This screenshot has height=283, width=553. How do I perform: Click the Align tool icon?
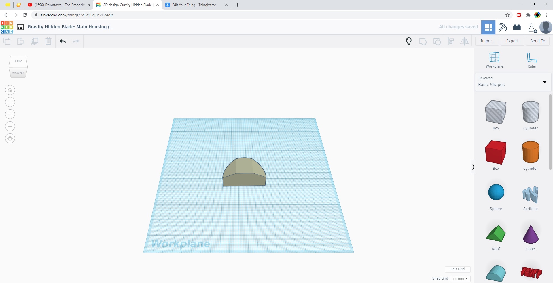[x=451, y=41]
